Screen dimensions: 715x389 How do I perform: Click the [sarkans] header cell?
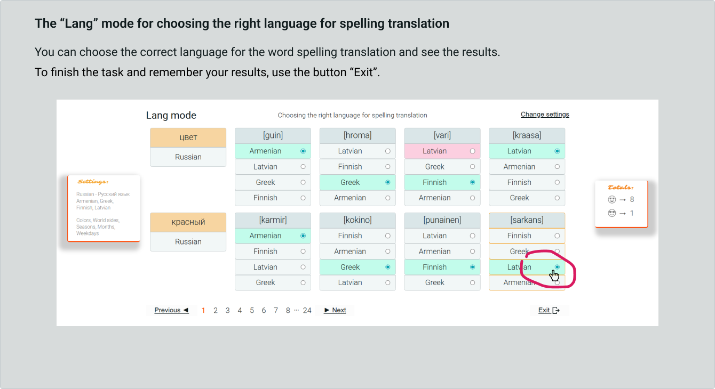click(527, 220)
